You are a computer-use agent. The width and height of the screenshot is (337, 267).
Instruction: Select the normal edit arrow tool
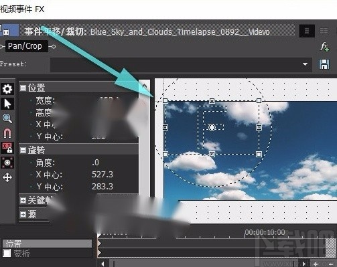[x=7, y=104]
